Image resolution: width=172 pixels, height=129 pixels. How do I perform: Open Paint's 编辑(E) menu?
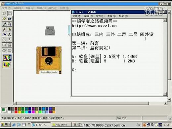coord(18,8)
